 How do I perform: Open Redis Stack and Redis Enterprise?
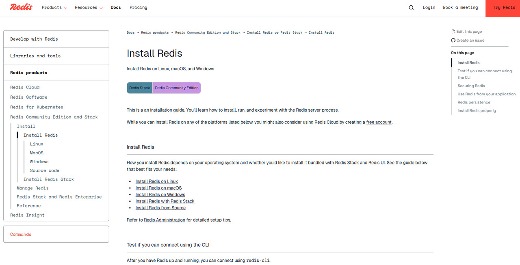point(59,197)
